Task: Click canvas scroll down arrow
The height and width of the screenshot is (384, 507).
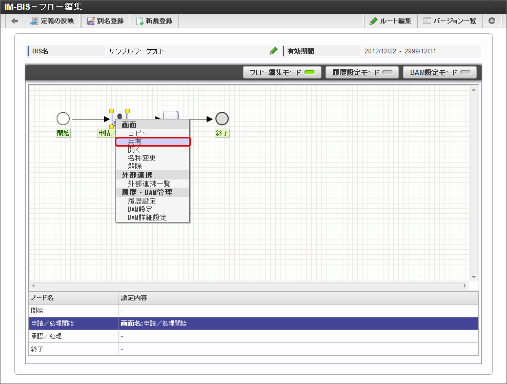Action: tap(474, 277)
